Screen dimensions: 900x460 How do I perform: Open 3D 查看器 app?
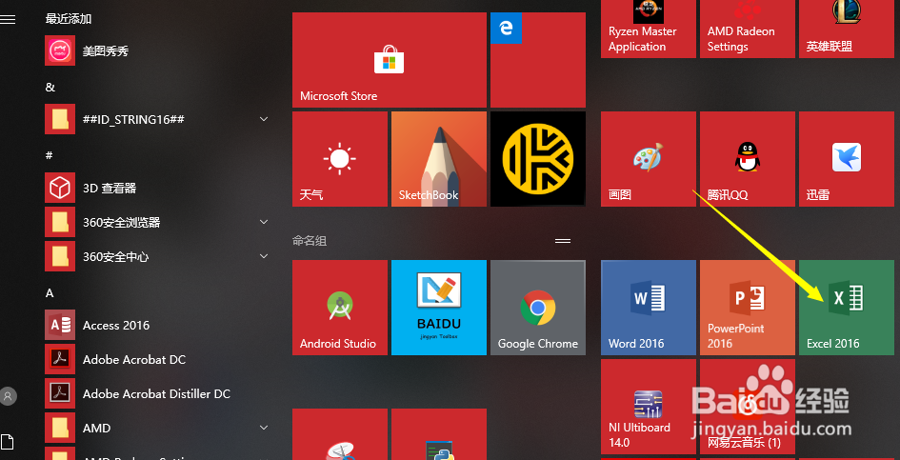(158, 188)
